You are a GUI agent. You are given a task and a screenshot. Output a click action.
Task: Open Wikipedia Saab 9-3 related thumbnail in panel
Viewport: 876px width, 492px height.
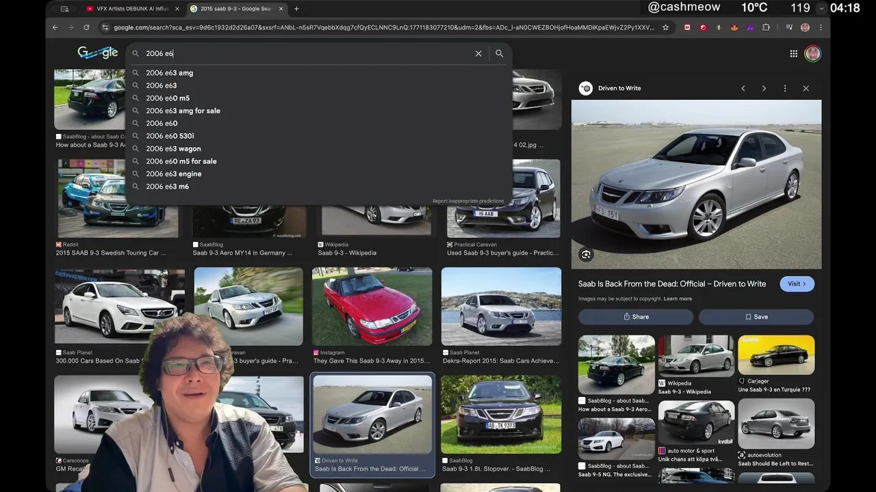(x=696, y=355)
